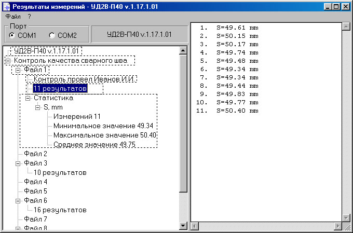Click result line 8 S=49.44 mm
Viewport: 353px width, 233px height.
229,86
